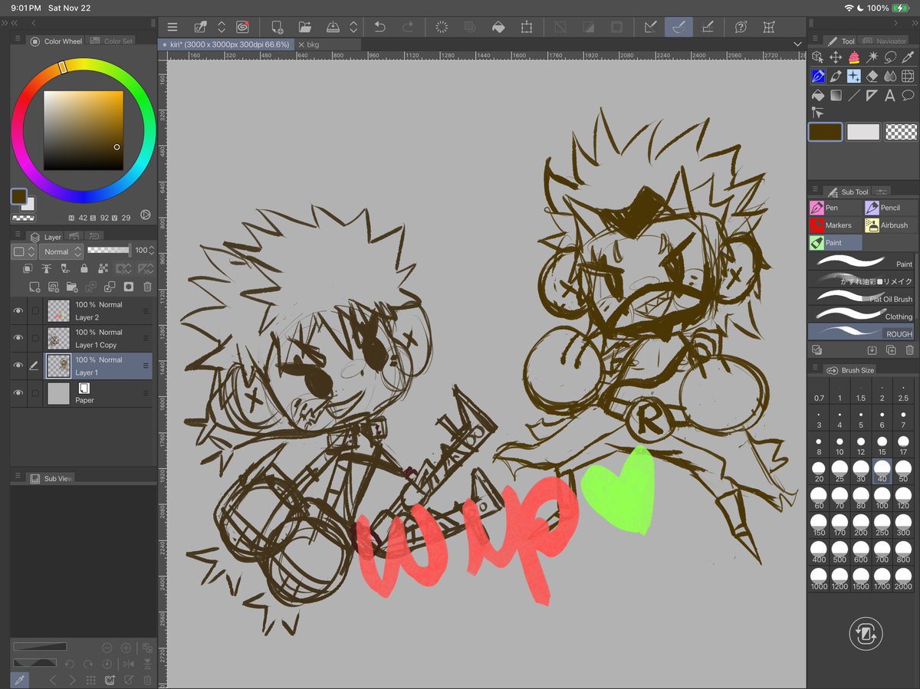Choose the Clothing brush
This screenshot has height=689, width=920.
coord(861,314)
